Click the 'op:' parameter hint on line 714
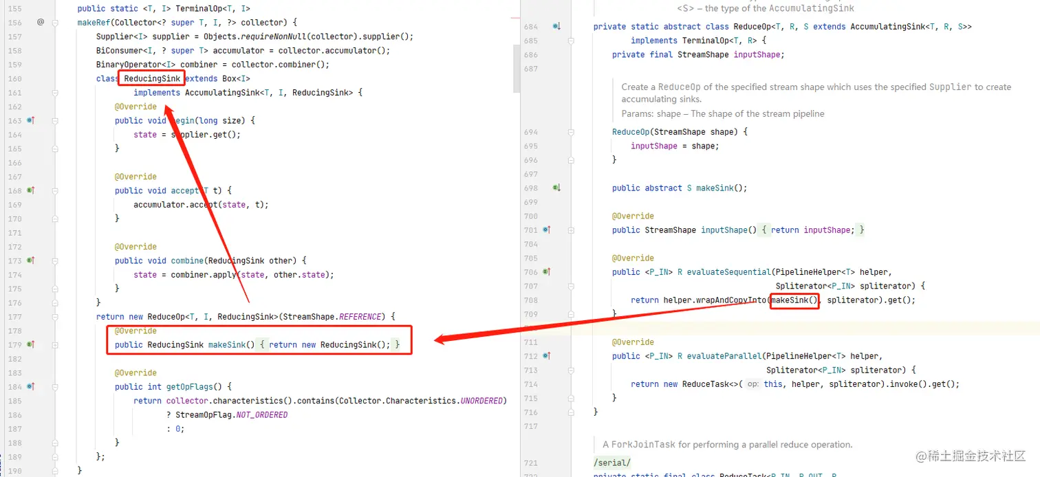Viewport: 1040px width, 477px height. tap(753, 384)
